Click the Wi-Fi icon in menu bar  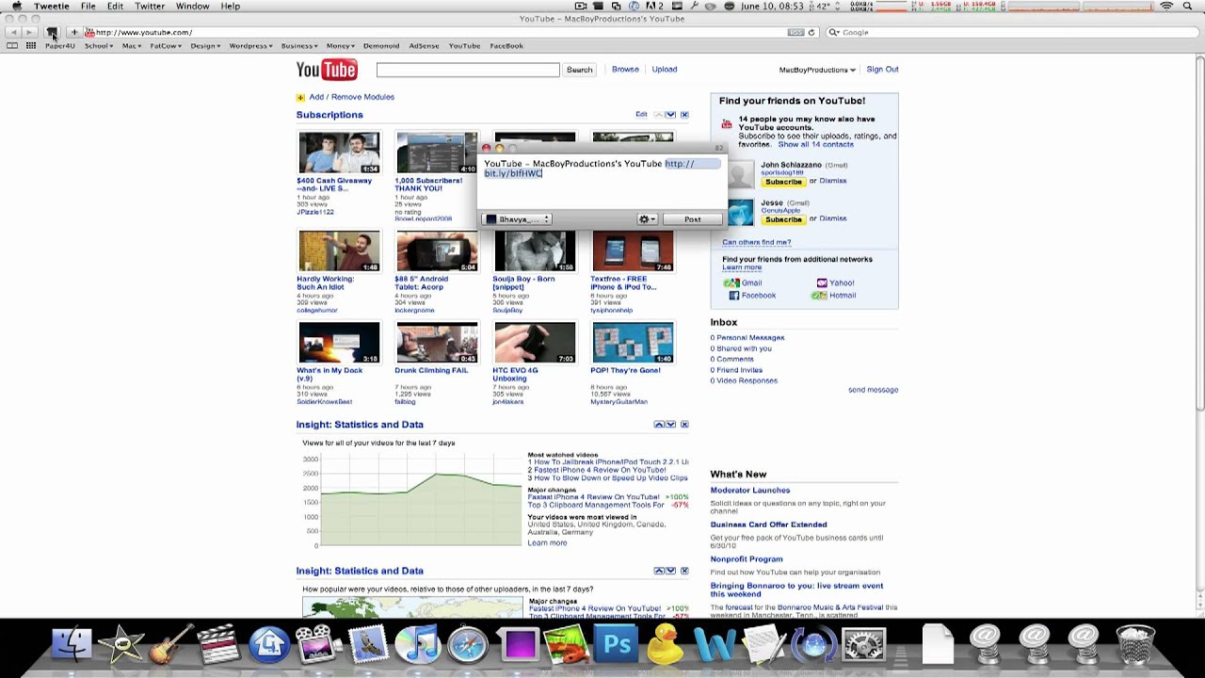point(1166,7)
